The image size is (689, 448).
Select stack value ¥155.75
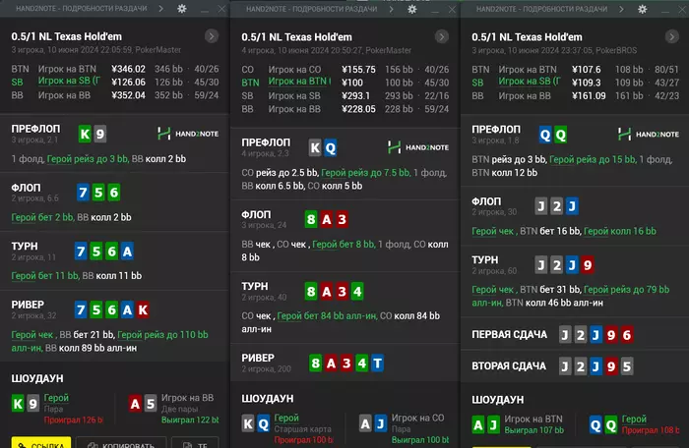point(358,70)
